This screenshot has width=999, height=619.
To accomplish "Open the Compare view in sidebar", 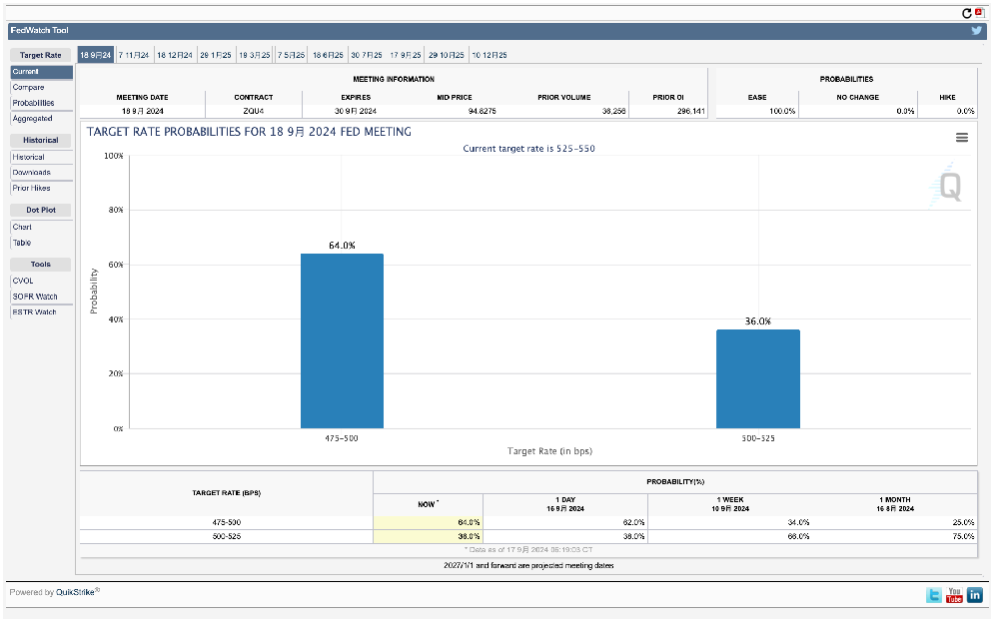I will coord(28,88).
